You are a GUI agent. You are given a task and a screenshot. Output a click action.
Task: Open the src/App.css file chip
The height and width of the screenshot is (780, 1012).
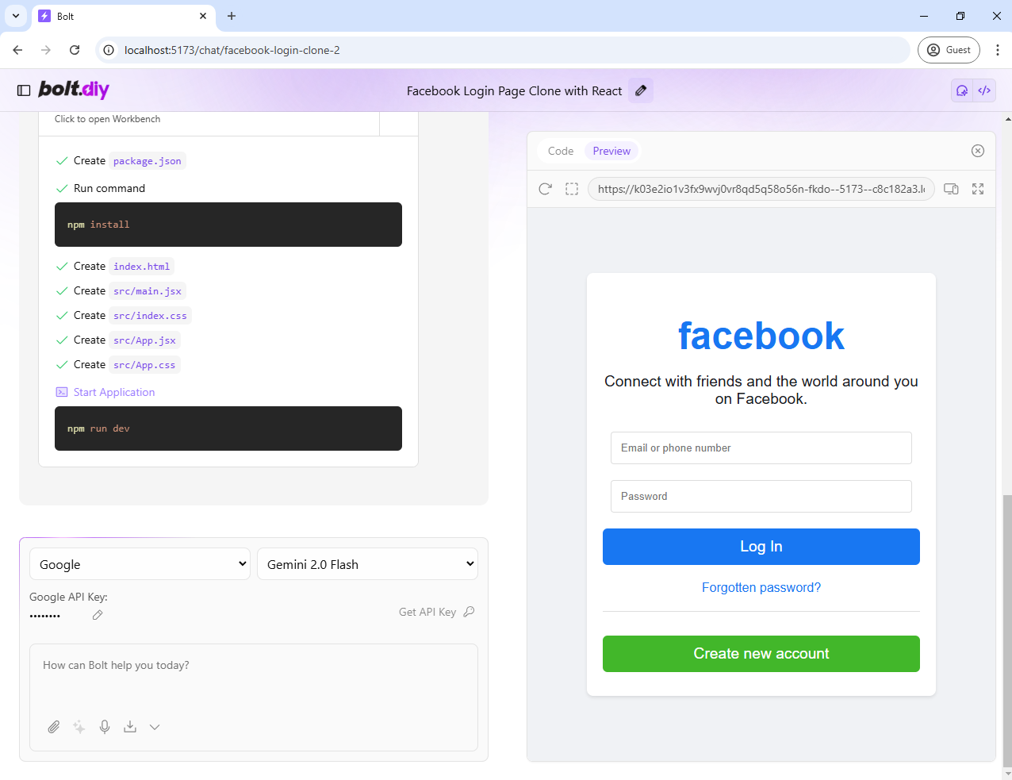click(144, 365)
